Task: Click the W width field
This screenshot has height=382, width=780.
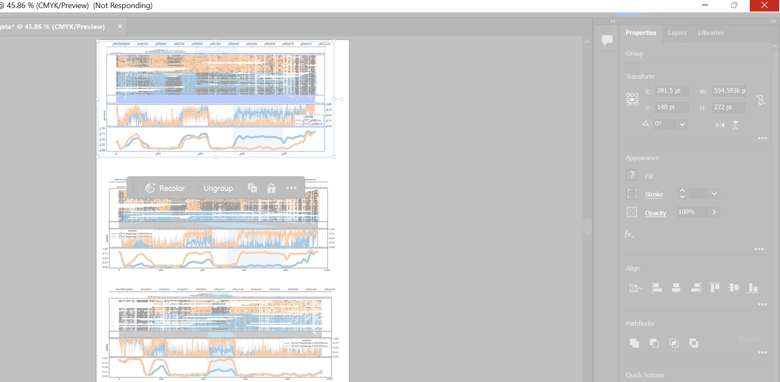Action: [x=729, y=91]
